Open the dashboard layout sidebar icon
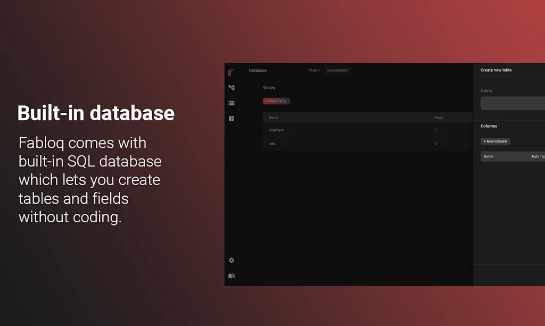The image size is (545, 326). [232, 119]
